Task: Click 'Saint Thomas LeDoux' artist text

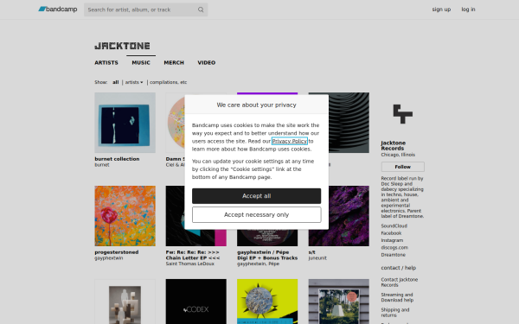Action: 189,264
